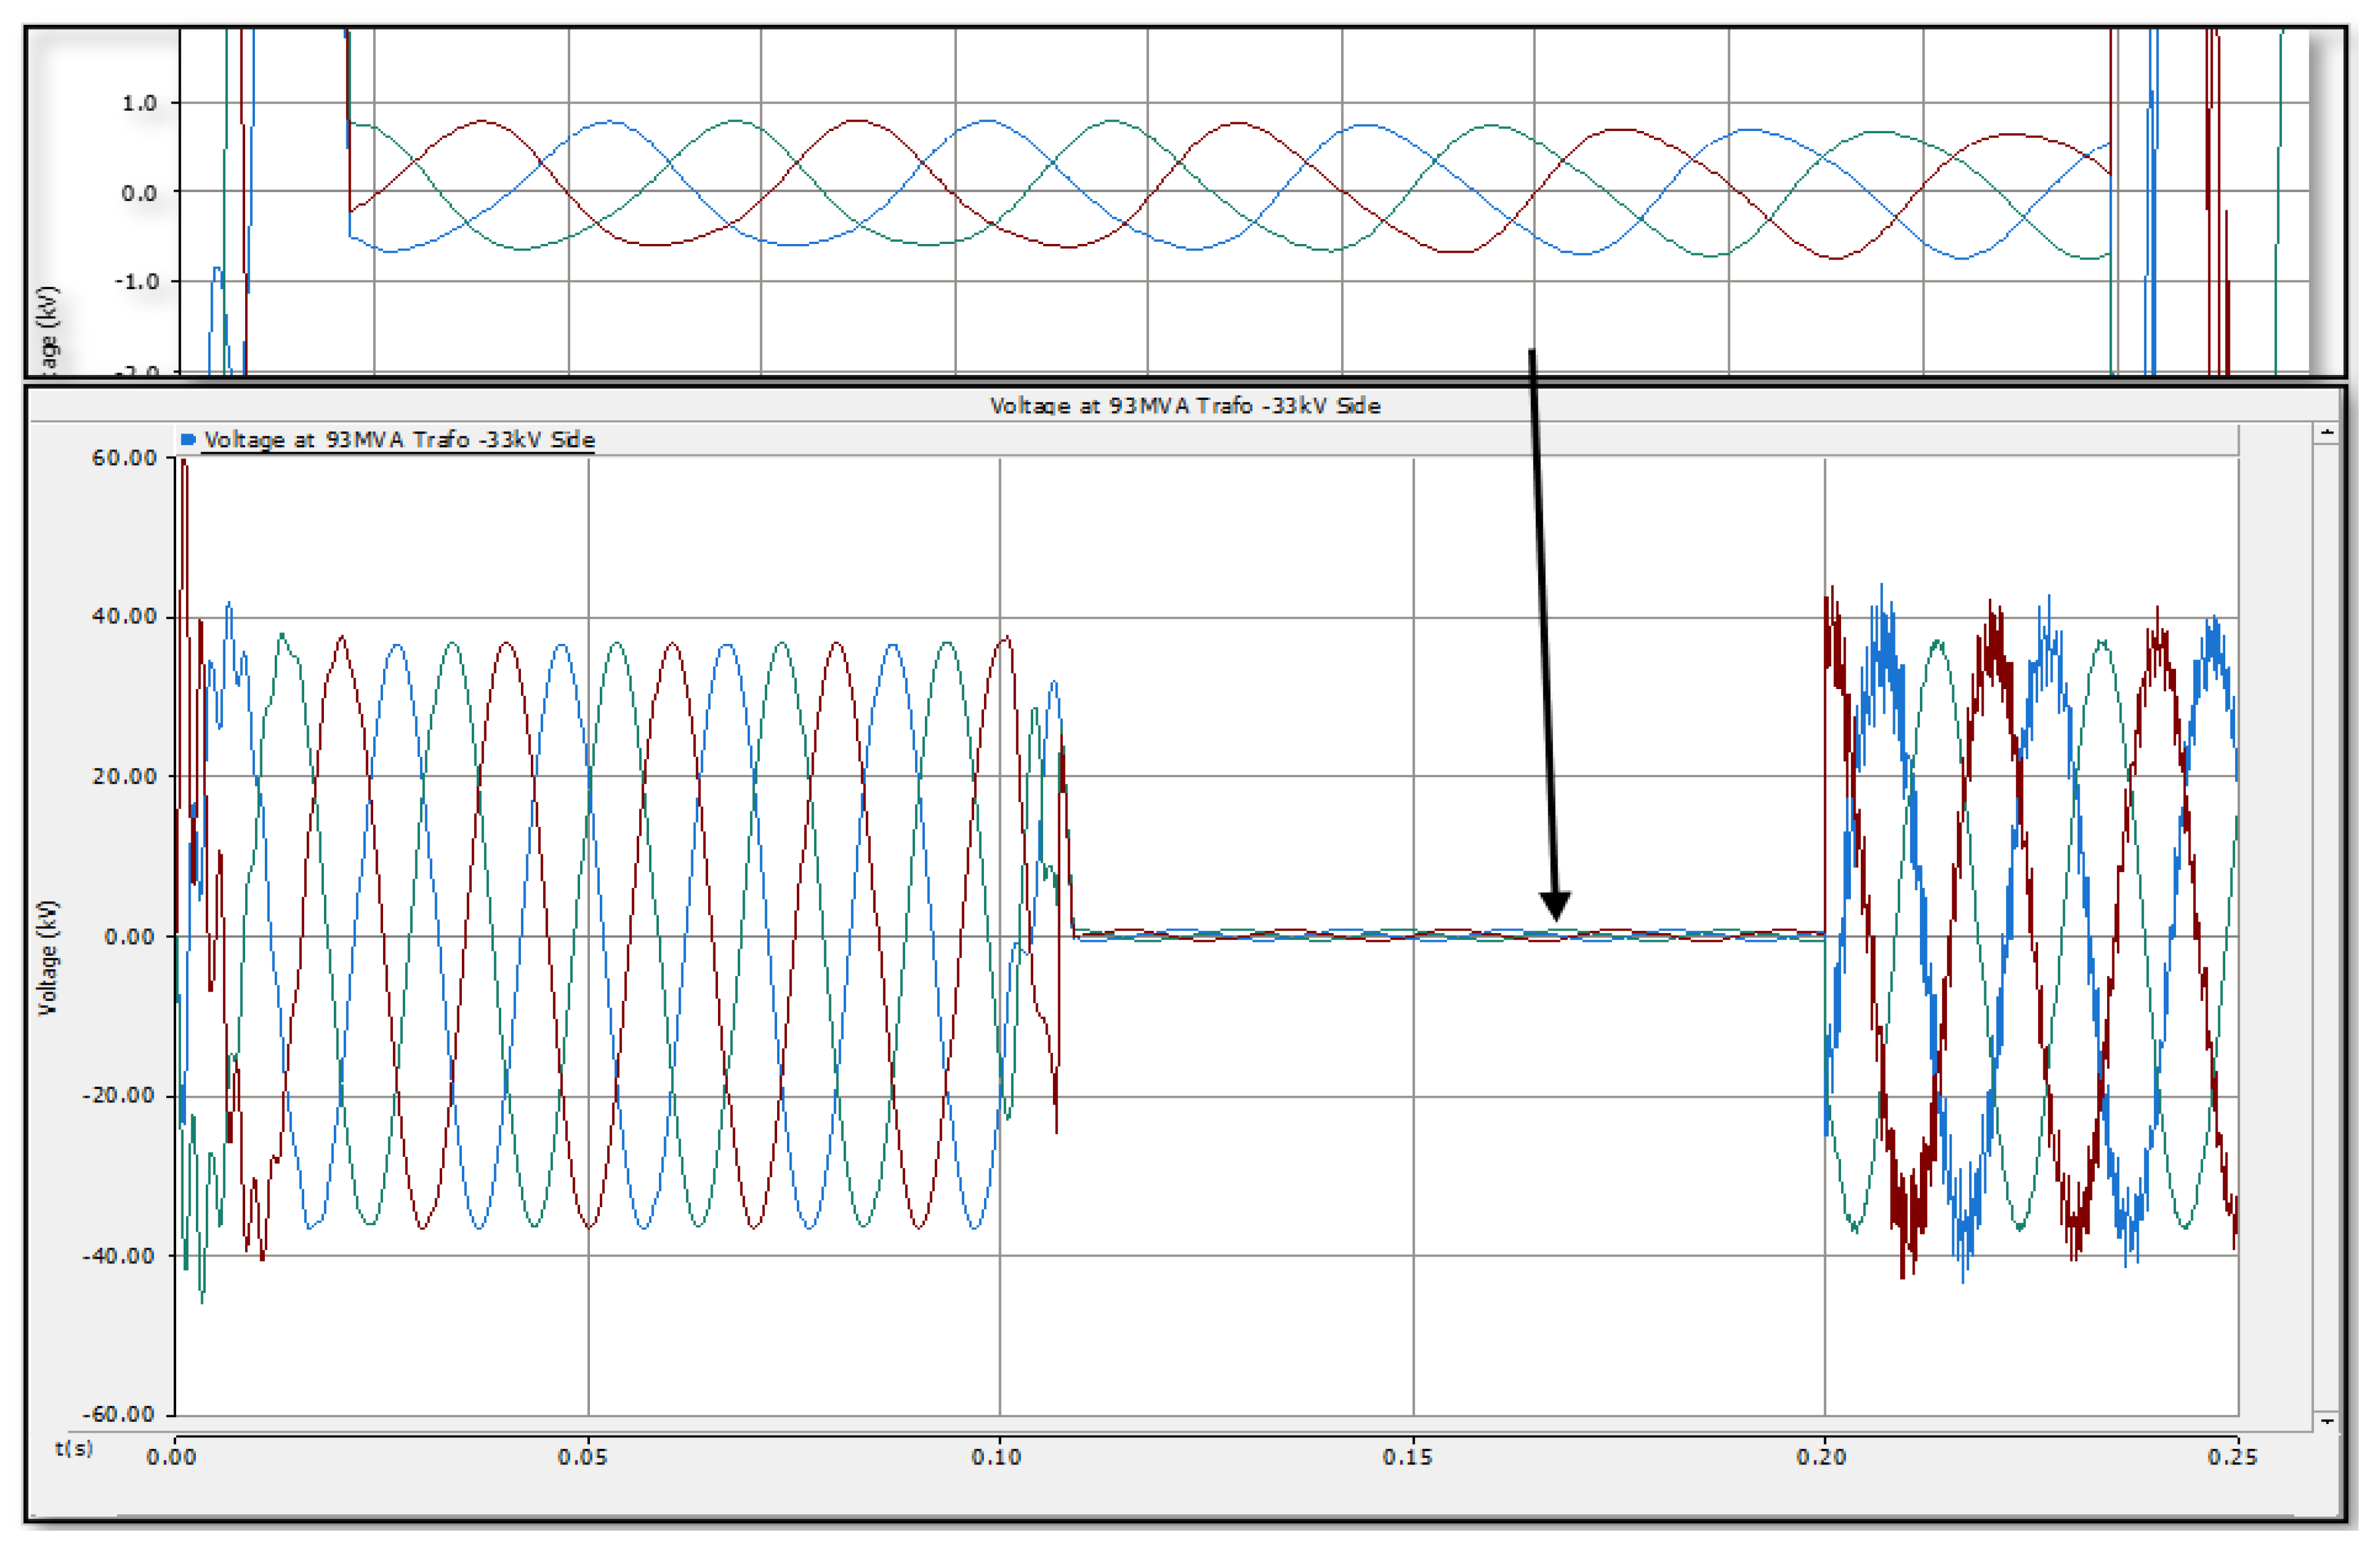This screenshot has height=1548, width=2380.
Task: Click the -60.00 y-axis tick label
Action: 119,1413
